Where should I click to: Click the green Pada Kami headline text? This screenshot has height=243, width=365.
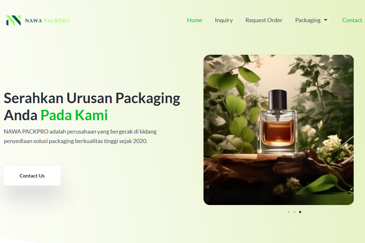pyautogui.click(x=74, y=115)
